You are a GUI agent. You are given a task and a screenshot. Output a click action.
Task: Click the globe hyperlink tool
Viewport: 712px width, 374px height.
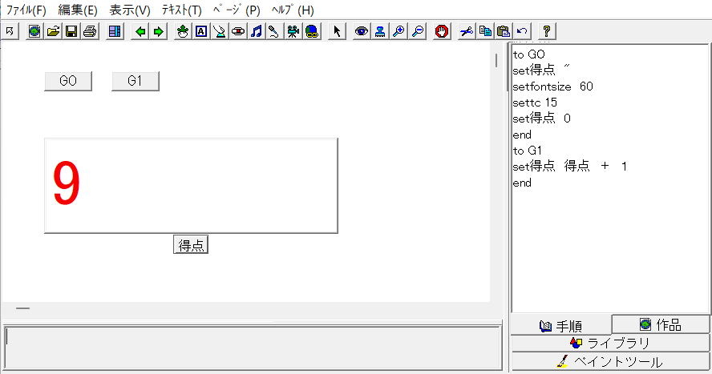tap(312, 31)
